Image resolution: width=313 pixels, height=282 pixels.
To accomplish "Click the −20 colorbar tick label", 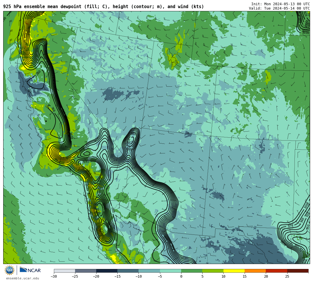I will tap(96, 276).
